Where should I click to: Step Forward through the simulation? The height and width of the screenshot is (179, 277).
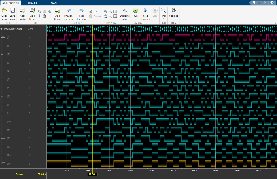pos(146,14)
